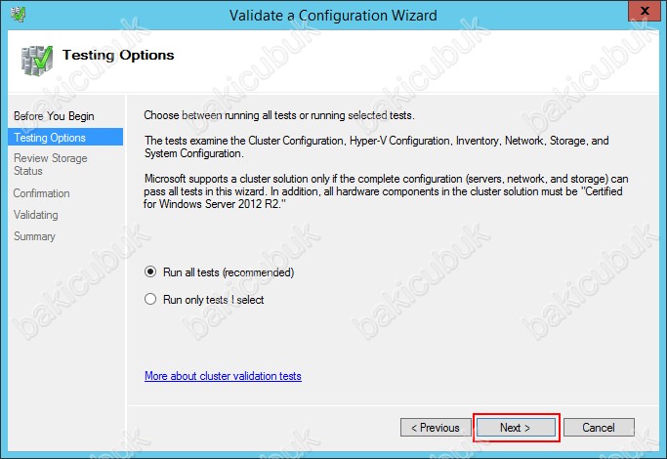Proceed with the Next button
The height and width of the screenshot is (459, 667).
pyautogui.click(x=516, y=427)
